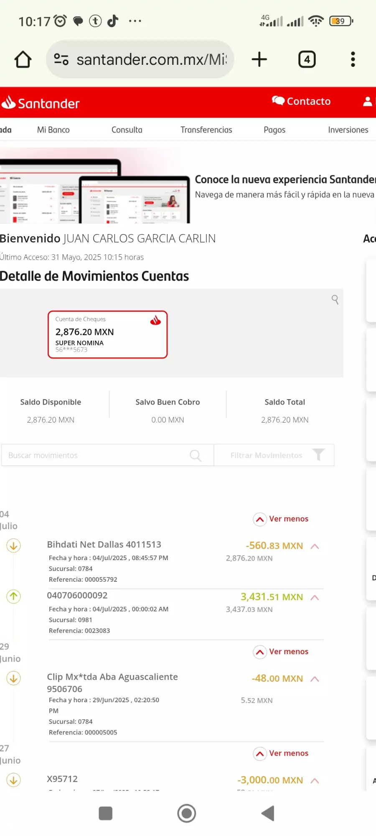Click the search icon in Buscar movimientos
The width and height of the screenshot is (376, 836).
(196, 455)
